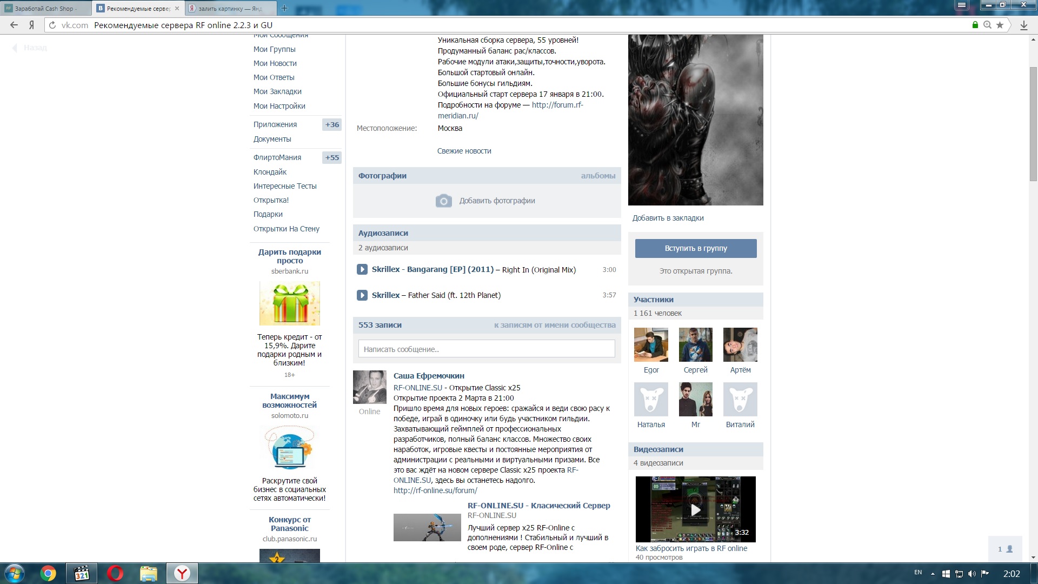Open 'Мои Закладки' in sidebar
1038x584 pixels.
click(277, 91)
